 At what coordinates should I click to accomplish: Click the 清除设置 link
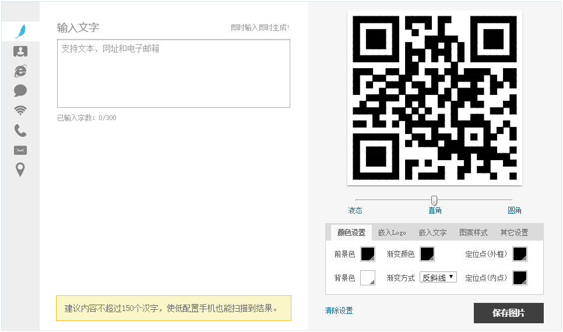point(339,311)
